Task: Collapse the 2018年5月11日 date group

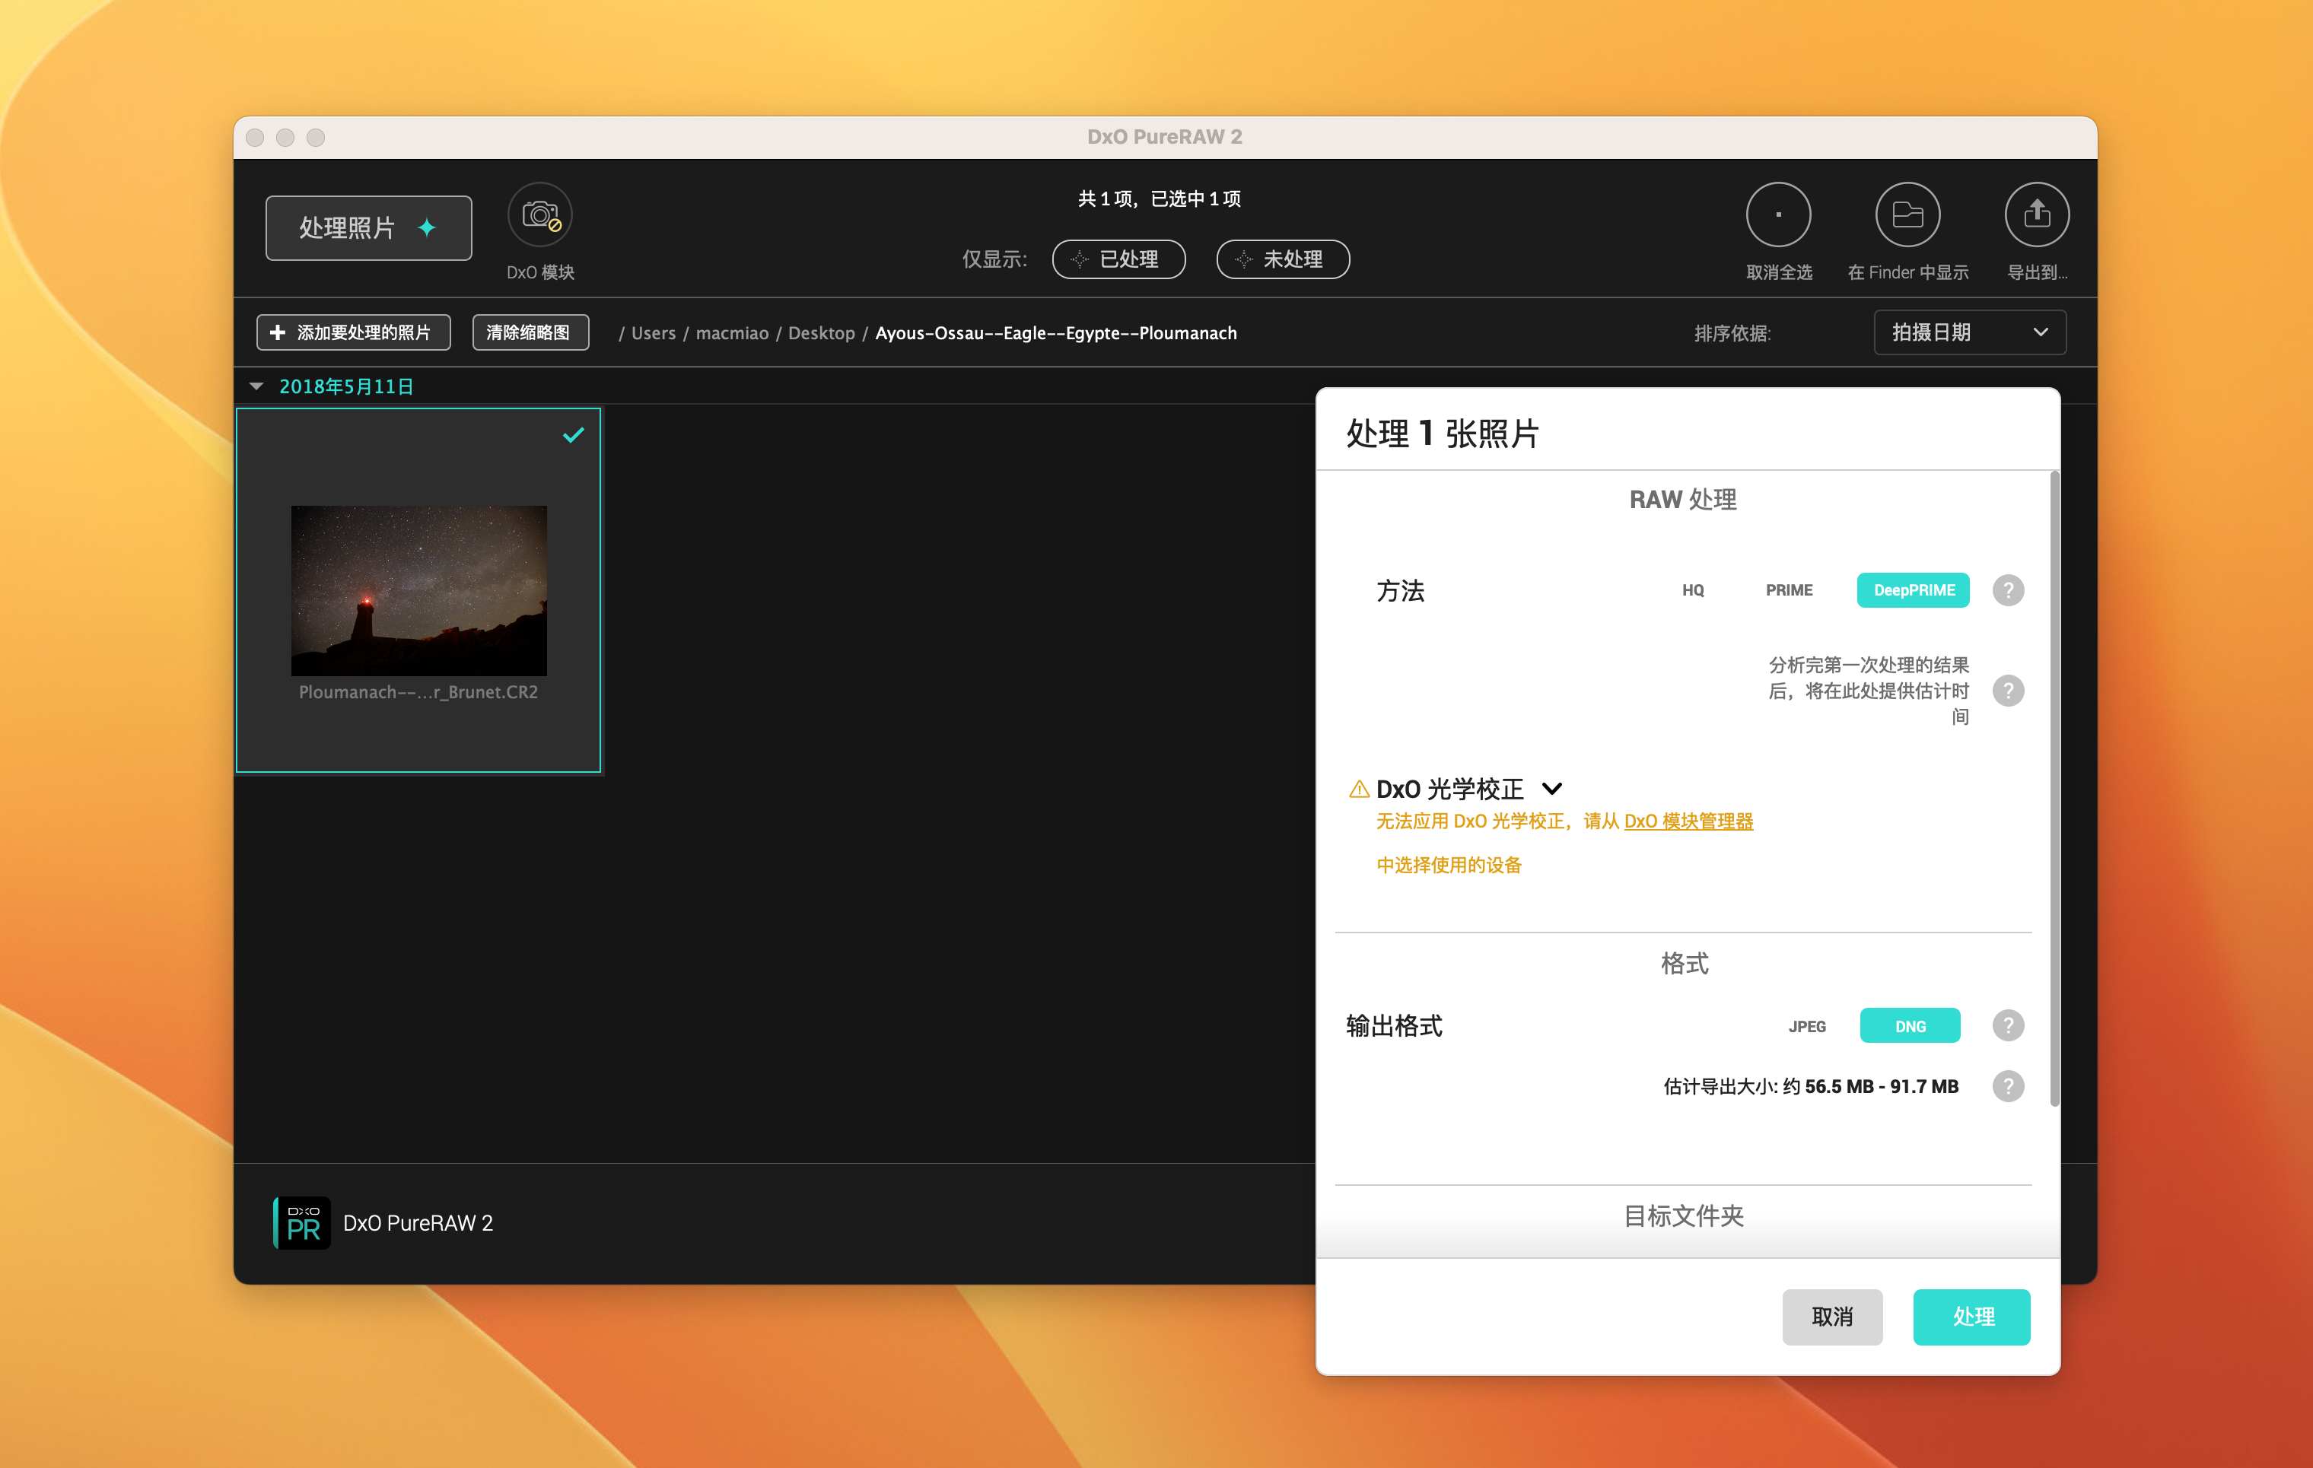Action: click(256, 386)
